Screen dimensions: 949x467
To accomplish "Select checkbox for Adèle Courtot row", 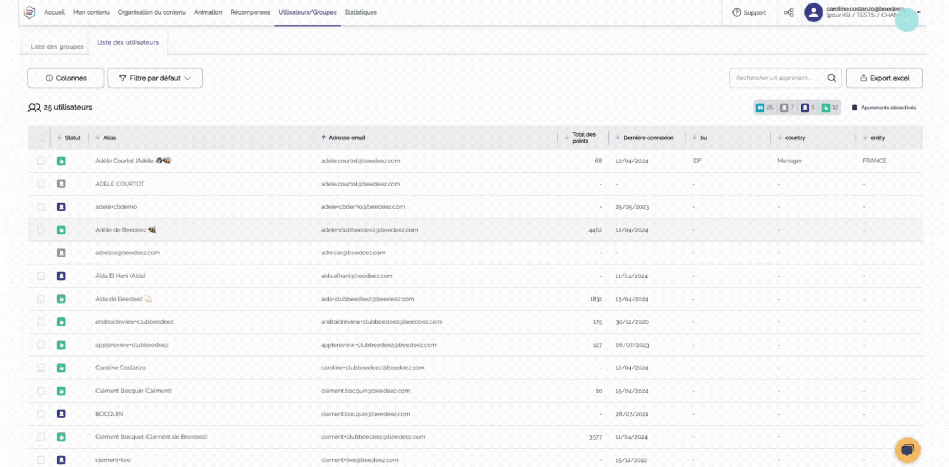I will coord(41,161).
